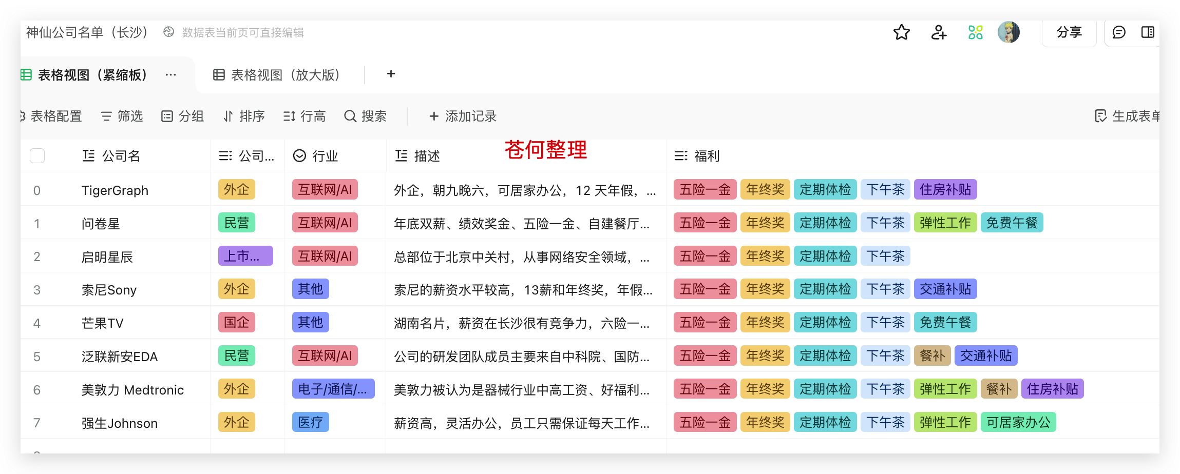The height and width of the screenshot is (474, 1180).
Task: Click 下午茶 tag in 启明星辰 row
Action: (885, 256)
